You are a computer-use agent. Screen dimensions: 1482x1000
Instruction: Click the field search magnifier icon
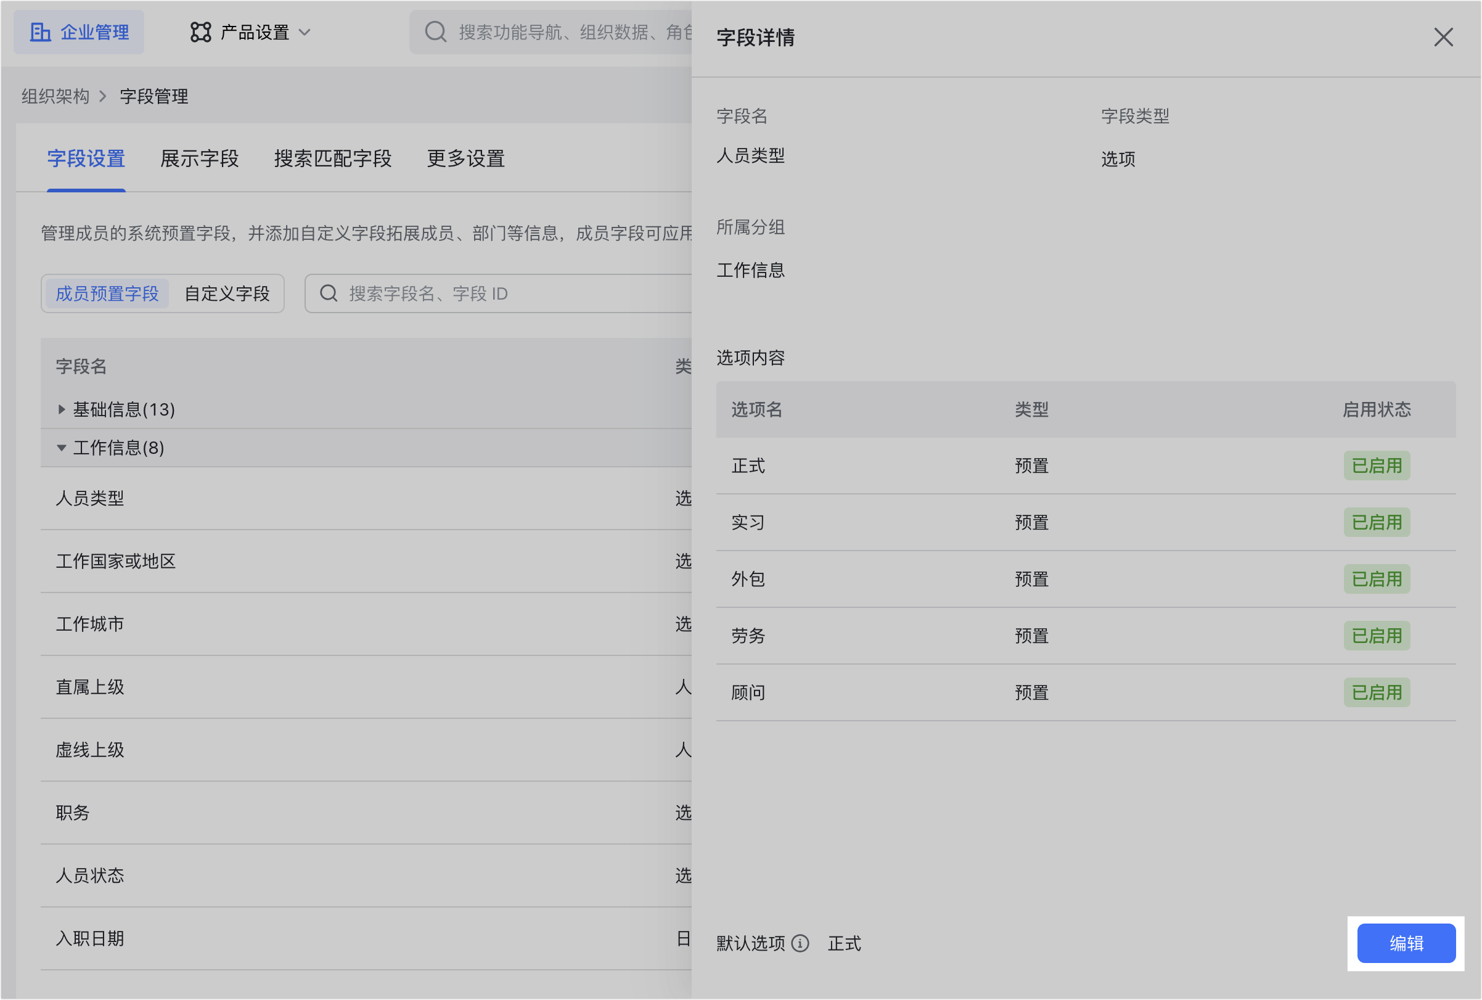click(x=329, y=293)
